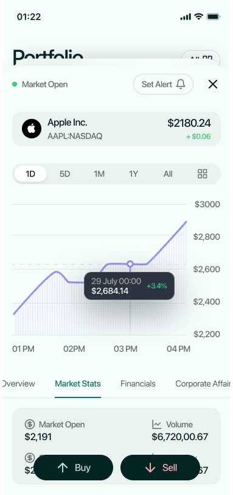Open the grid view icon beside All
The image size is (233, 495).
click(202, 174)
